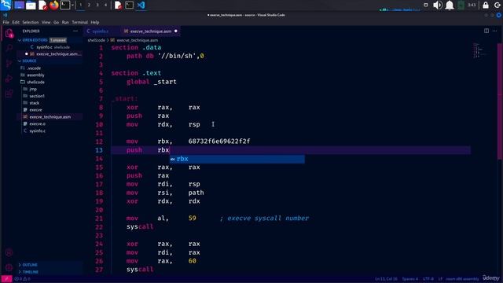
Task: Open the Accounts icon in the activity bar
Action: pos(9,252)
